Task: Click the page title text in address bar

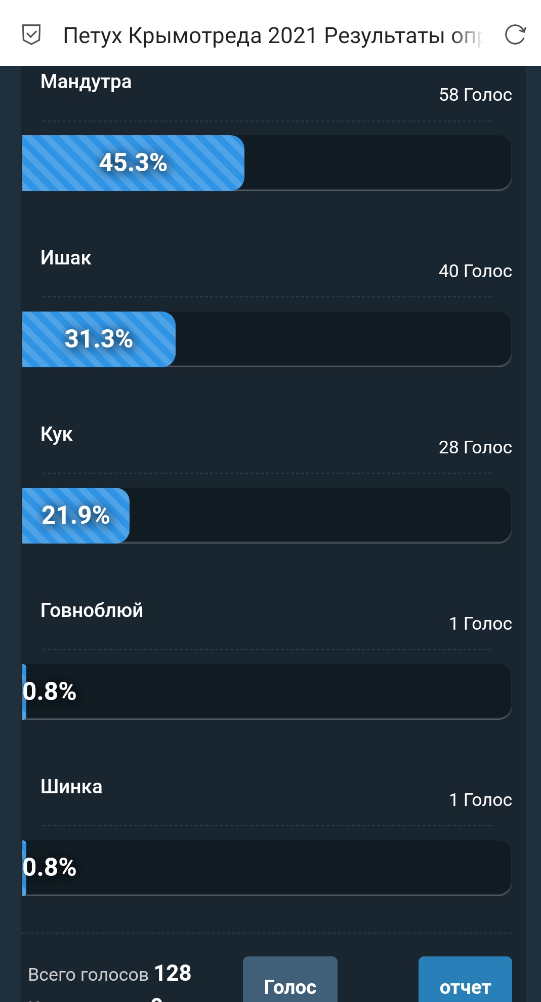Action: pos(273,35)
